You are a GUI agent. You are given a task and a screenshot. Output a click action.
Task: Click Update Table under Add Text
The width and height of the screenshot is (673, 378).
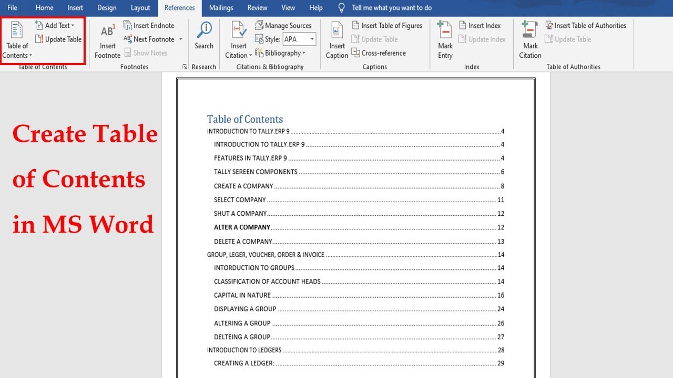pos(58,39)
